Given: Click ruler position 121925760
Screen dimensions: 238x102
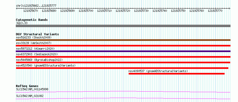Looking at the screenshot, I should [x=197, y=11].
